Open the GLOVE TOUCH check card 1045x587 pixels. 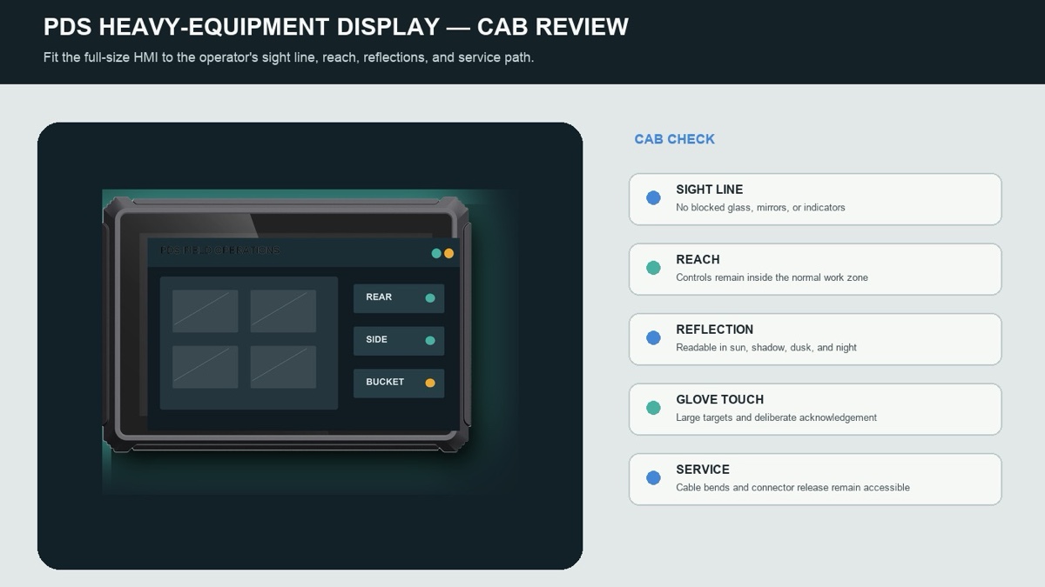(815, 409)
